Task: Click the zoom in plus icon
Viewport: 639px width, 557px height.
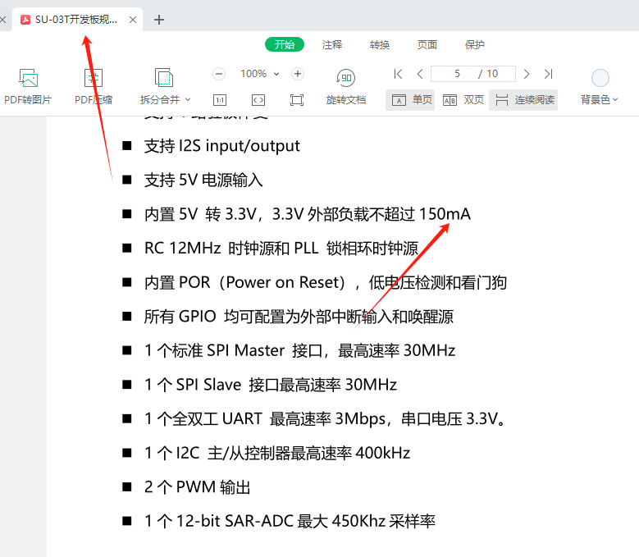Action: coord(298,74)
